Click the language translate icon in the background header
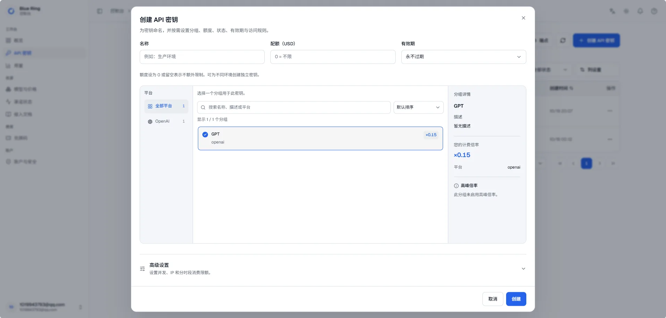 click(x=612, y=11)
